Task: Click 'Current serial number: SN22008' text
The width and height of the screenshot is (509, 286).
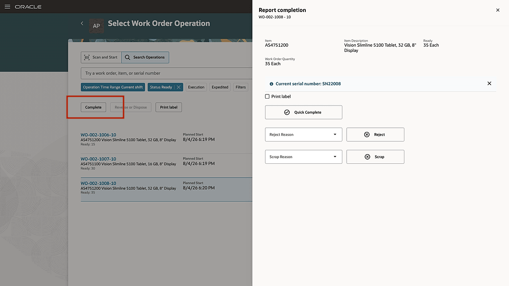Action: coord(308,84)
